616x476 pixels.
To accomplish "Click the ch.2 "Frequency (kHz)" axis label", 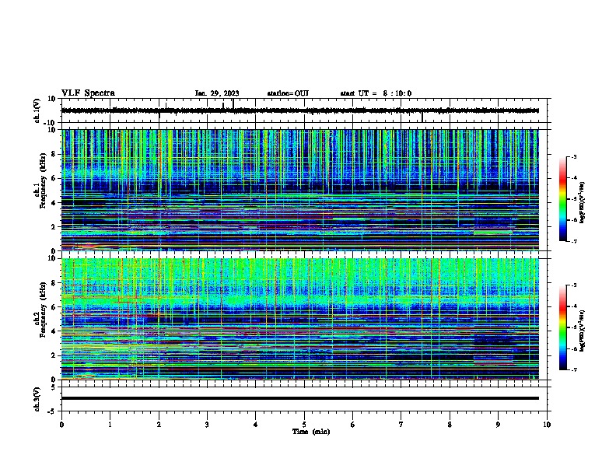I will coord(43,310).
